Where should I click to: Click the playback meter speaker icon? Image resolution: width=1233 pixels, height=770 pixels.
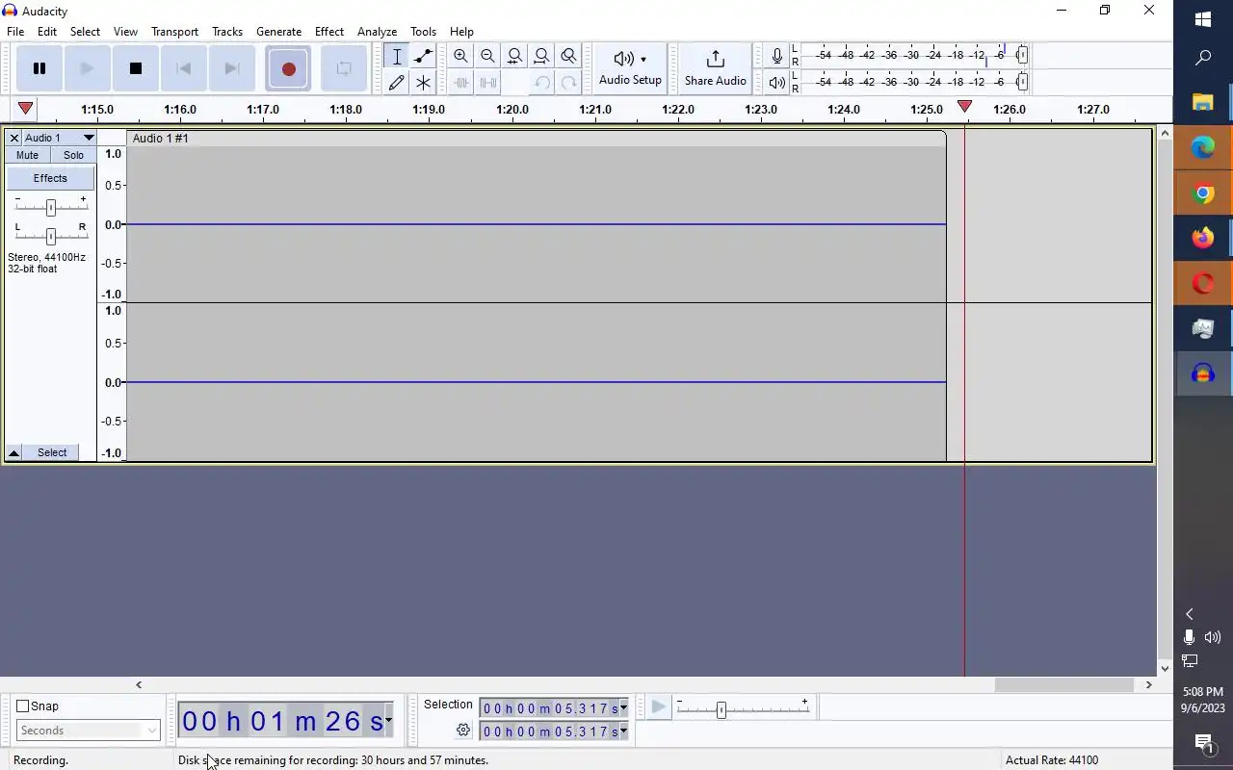[x=777, y=83]
